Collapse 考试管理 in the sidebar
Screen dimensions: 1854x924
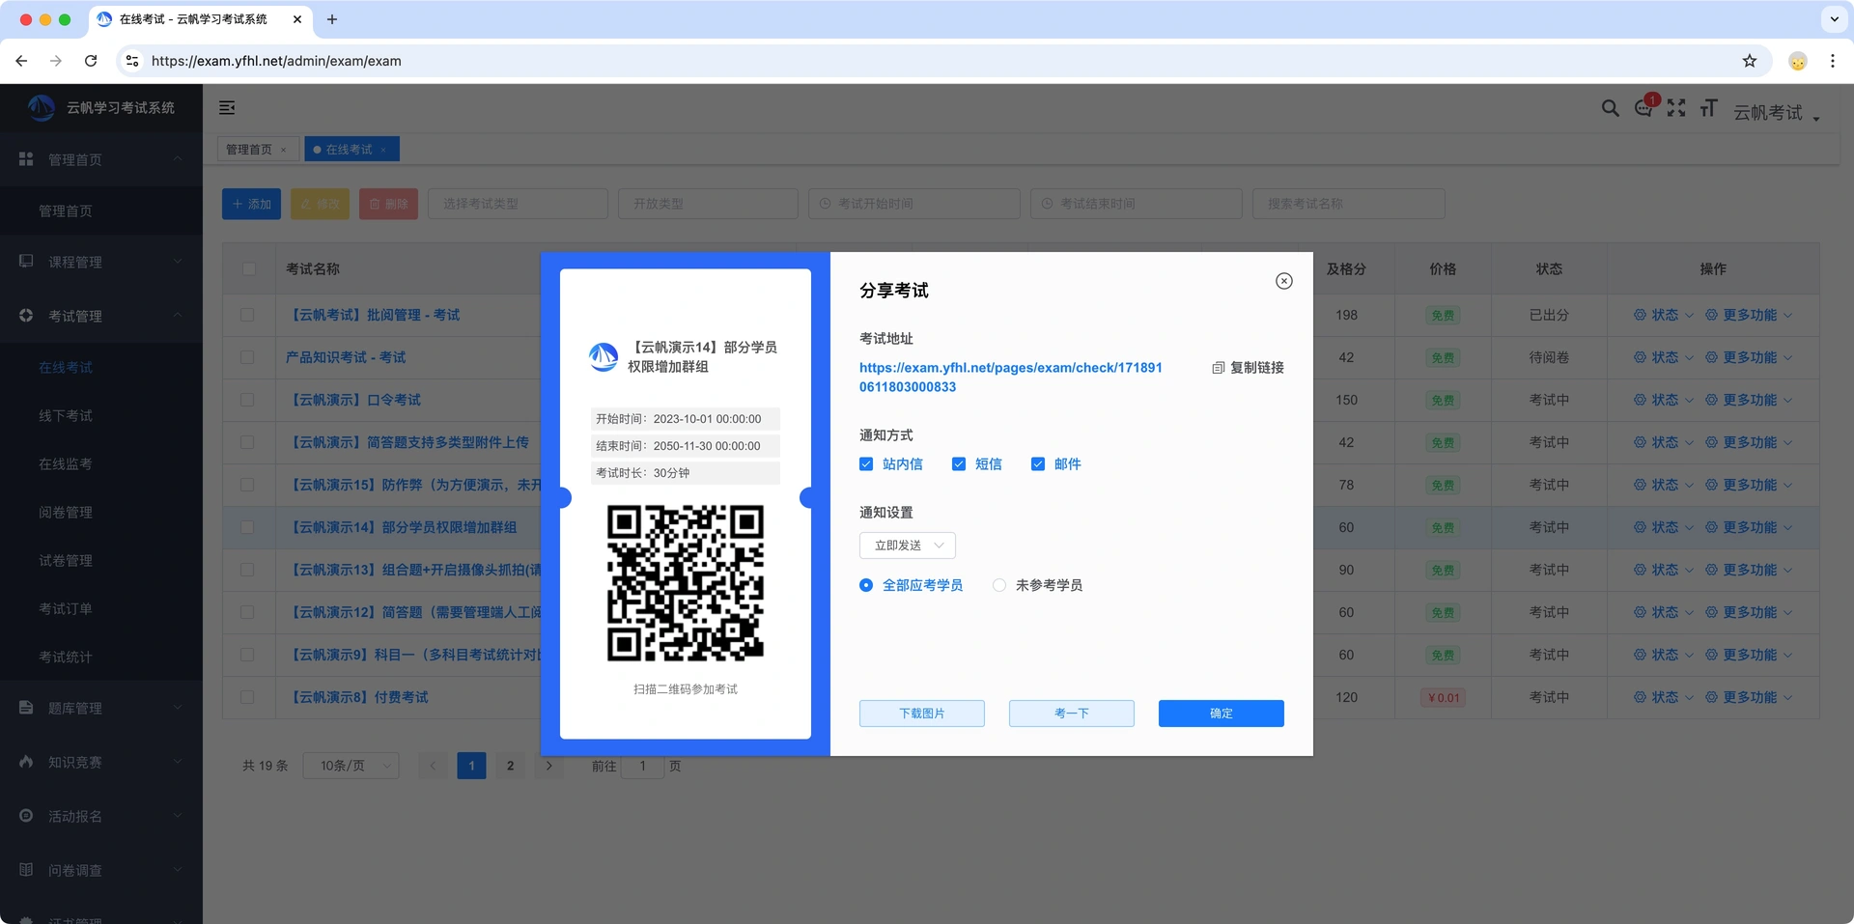click(101, 316)
